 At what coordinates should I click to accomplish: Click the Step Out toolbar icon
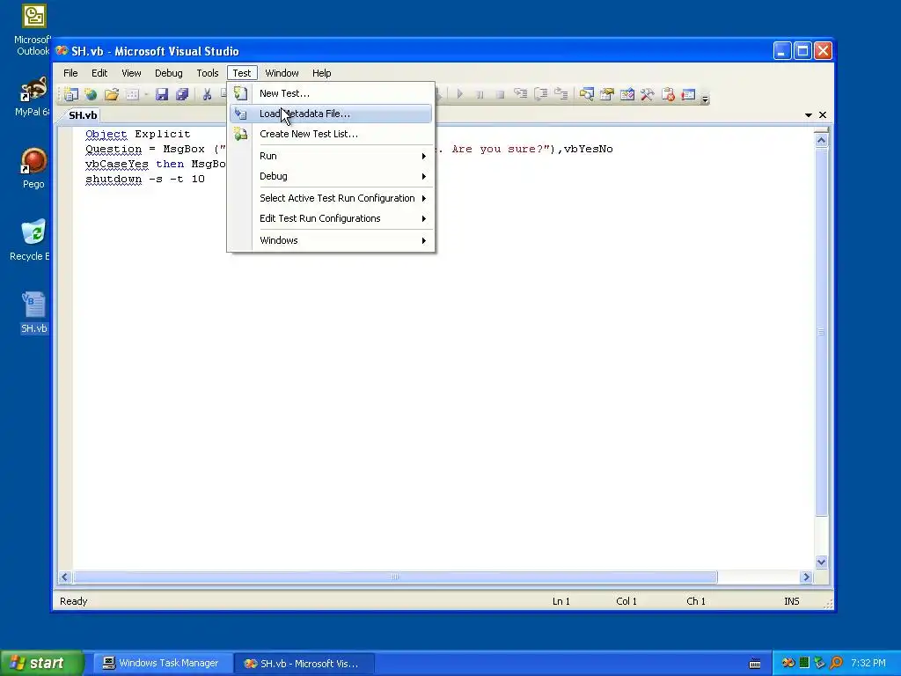click(560, 93)
